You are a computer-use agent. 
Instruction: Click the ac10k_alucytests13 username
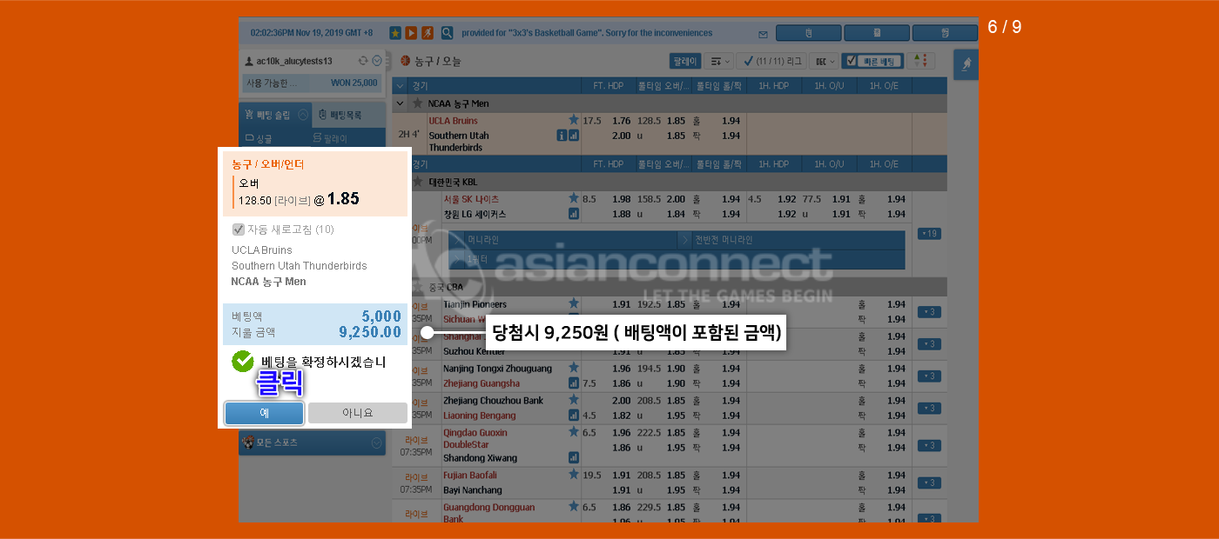click(x=293, y=62)
